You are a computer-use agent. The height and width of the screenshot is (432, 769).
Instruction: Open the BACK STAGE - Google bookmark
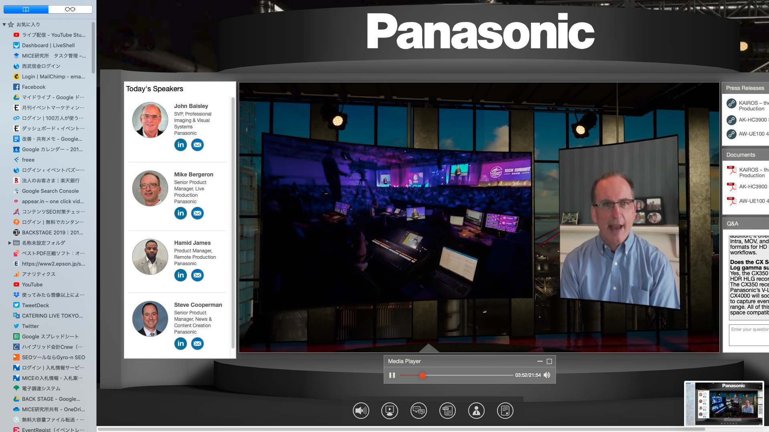[47, 399]
